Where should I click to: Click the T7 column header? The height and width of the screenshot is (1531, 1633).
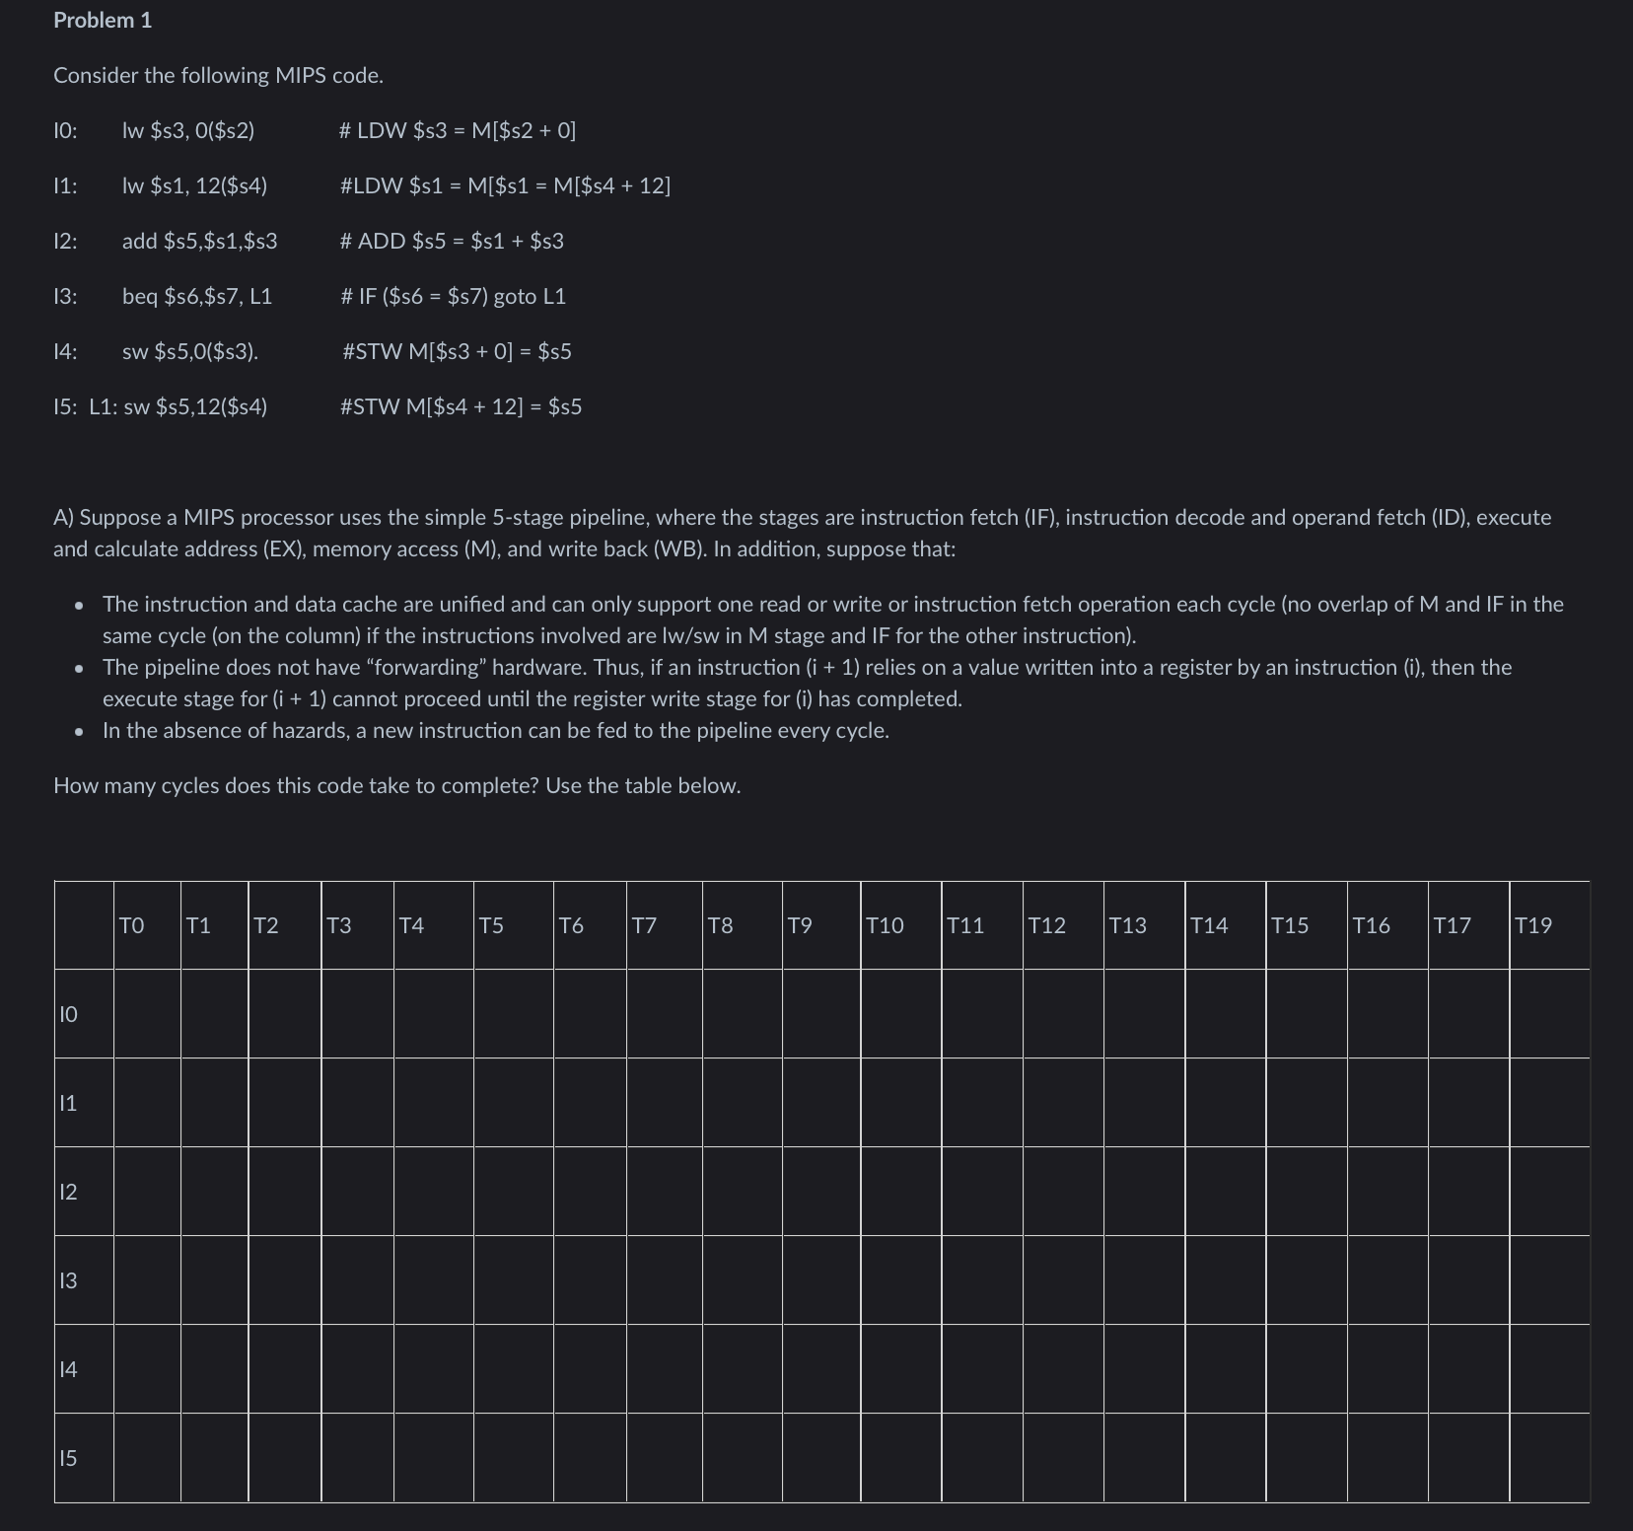point(666,925)
